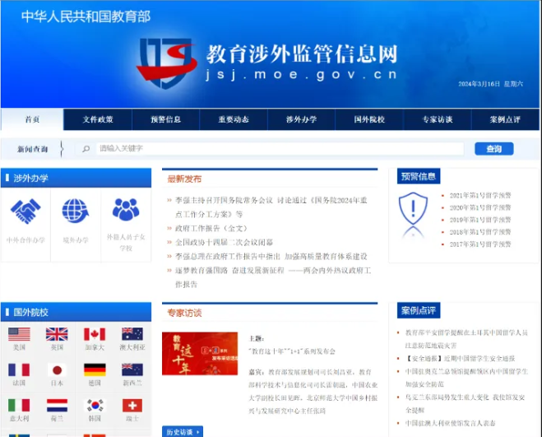This screenshot has width=542, height=437.
Task: Click the date 2024年3月16日 星期六
Action: tap(490, 84)
